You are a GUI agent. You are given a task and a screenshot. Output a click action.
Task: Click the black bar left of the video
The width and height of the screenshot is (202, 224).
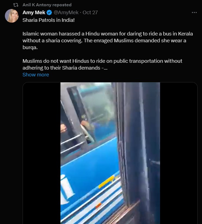[x=42, y=153]
